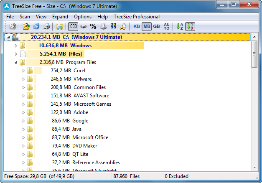Image resolution: width=262 pixels, height=183 pixels.
Task: Switch to percent view mode
Action: [x=93, y=26]
